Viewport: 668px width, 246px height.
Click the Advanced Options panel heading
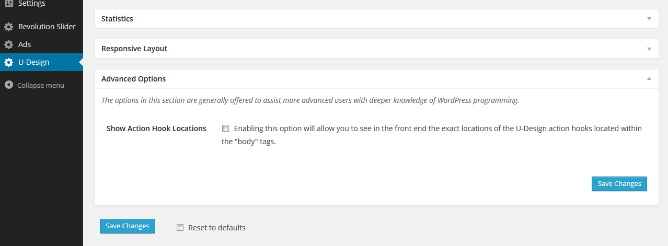click(133, 79)
